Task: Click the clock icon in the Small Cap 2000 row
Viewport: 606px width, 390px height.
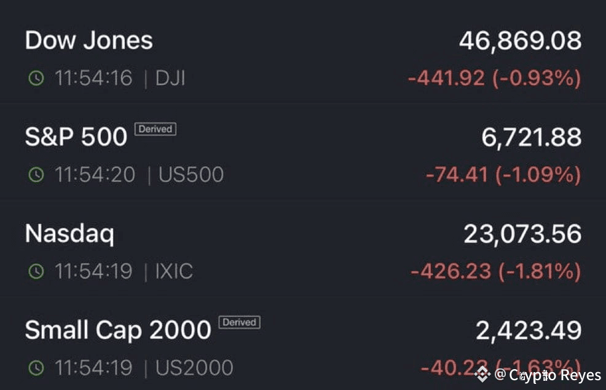Action: 36,368
